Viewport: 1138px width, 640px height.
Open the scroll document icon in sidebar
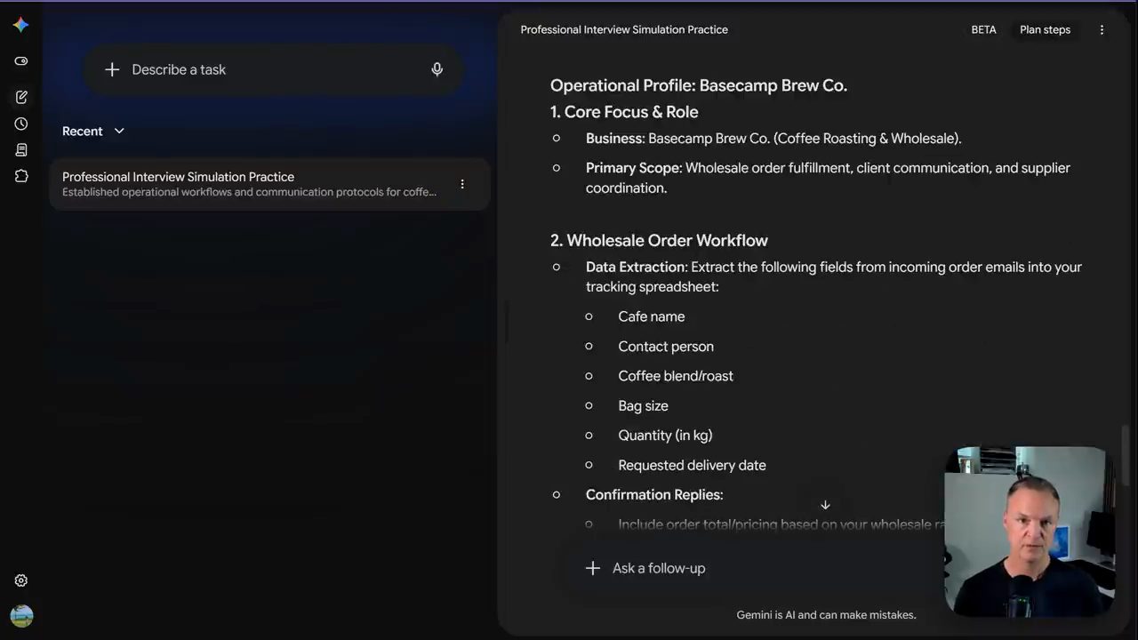pyautogui.click(x=21, y=150)
